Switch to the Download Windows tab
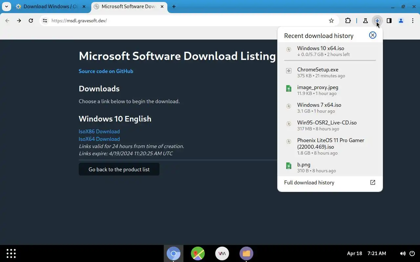The height and width of the screenshot is (262, 420). click(x=51, y=7)
